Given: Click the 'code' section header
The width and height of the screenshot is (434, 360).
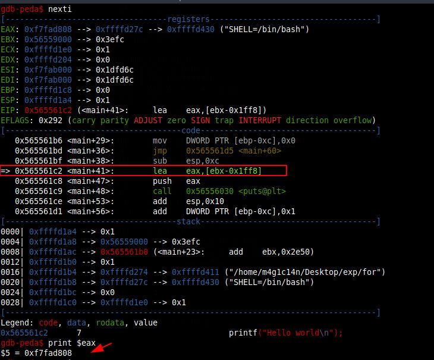Looking at the screenshot, I should pos(191,130).
